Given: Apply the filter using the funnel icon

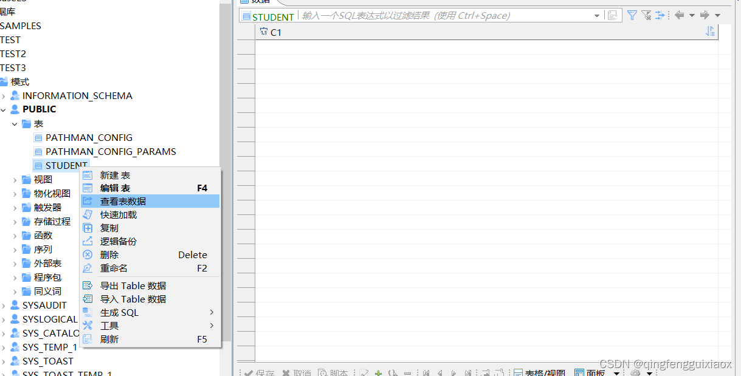Looking at the screenshot, I should (632, 15).
